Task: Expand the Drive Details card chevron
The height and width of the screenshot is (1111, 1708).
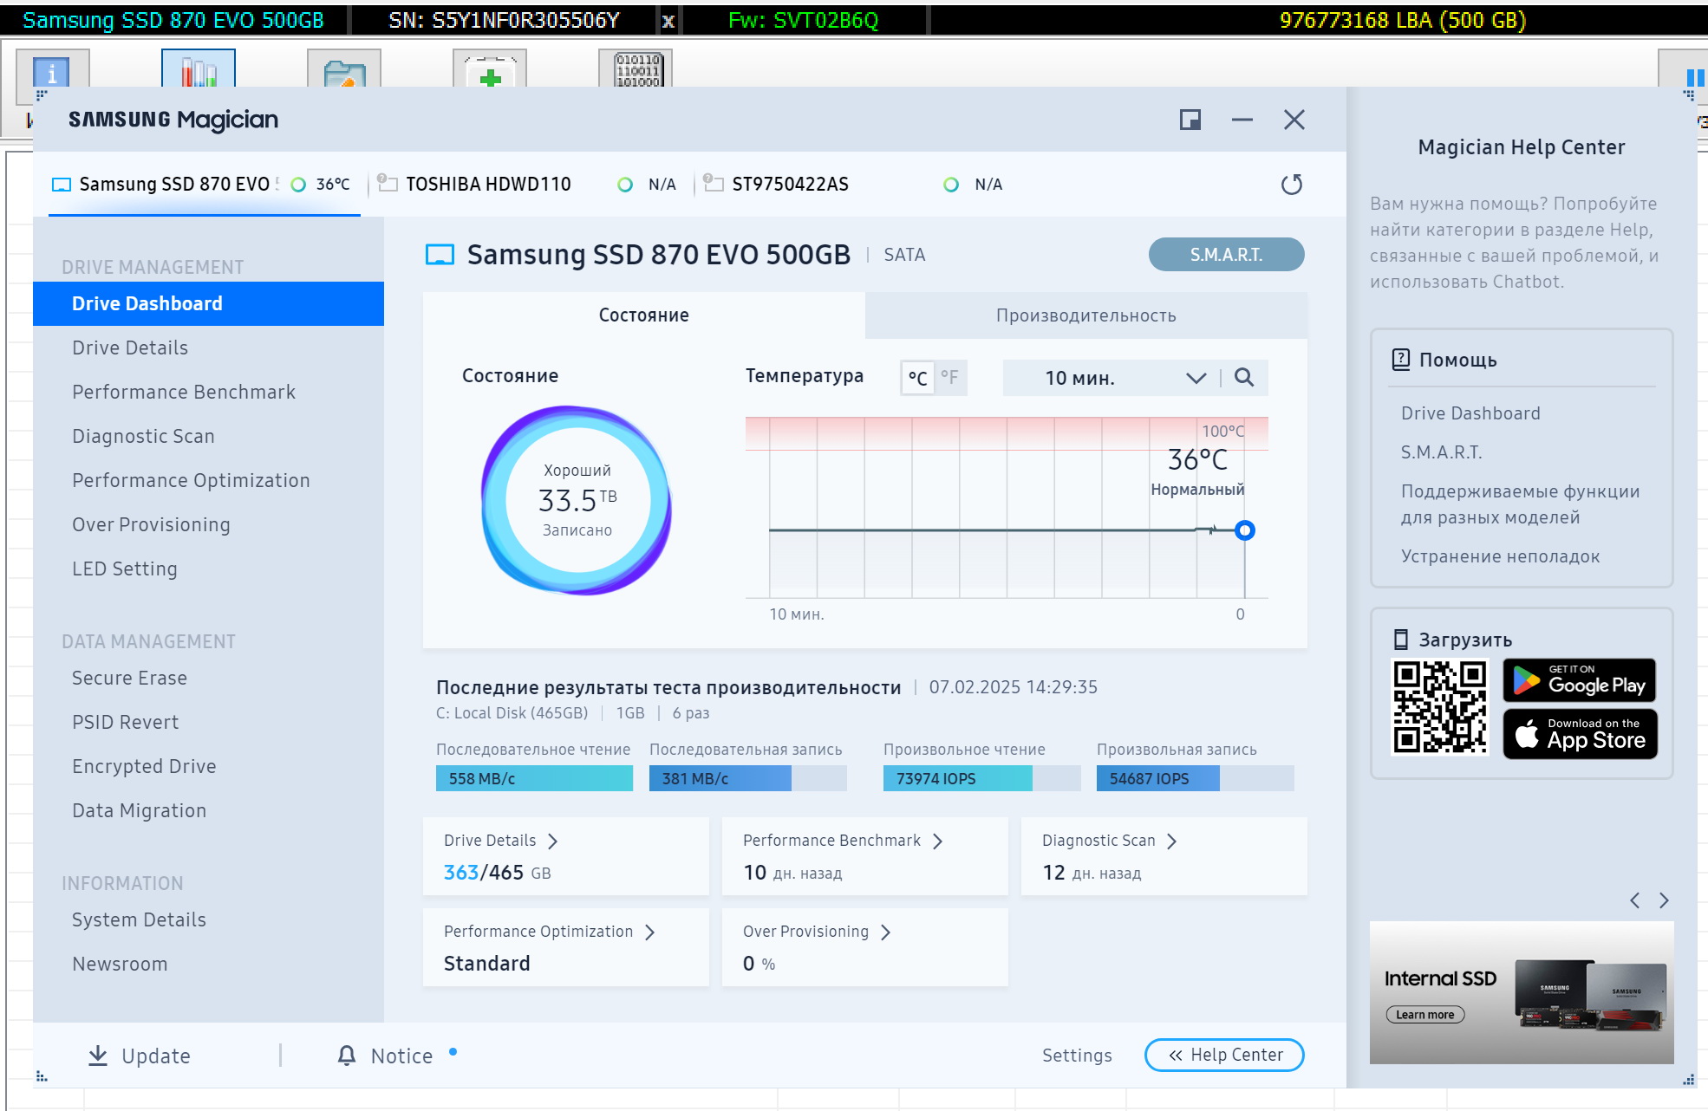Action: 553,841
